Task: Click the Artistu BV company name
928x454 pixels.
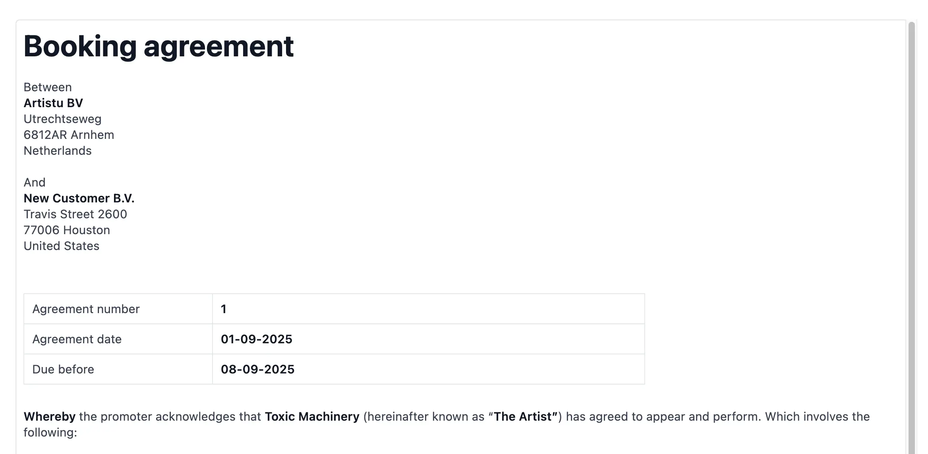Action: pos(53,103)
